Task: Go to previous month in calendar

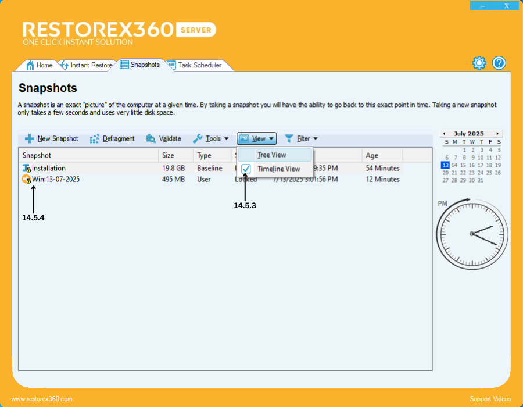Action: point(445,134)
